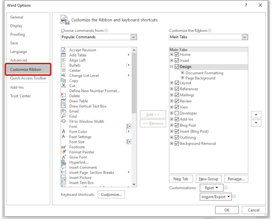The width and height of the screenshot is (273, 221).
Task: Click the New Tab button
Action: pyautogui.click(x=181, y=179)
